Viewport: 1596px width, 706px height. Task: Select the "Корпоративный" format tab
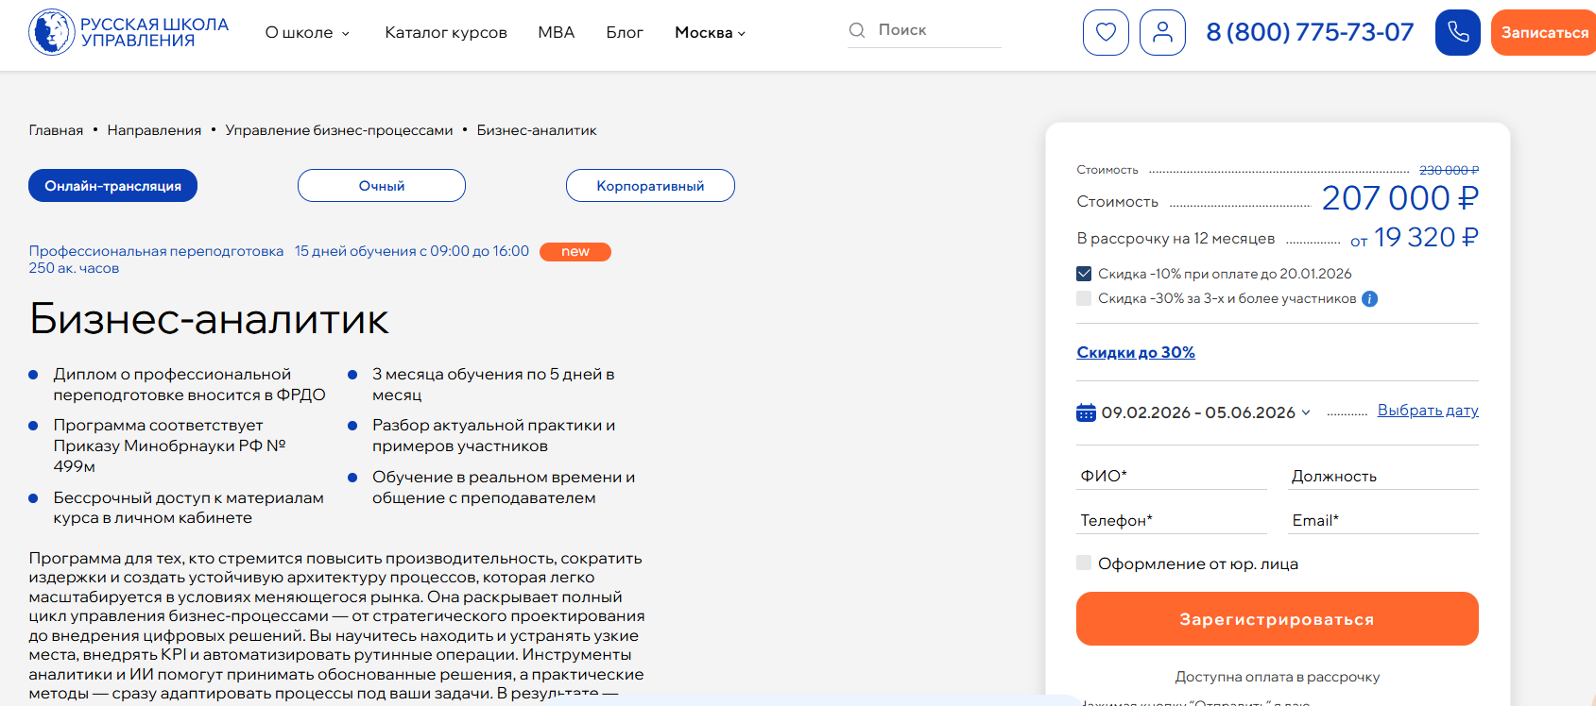650,186
